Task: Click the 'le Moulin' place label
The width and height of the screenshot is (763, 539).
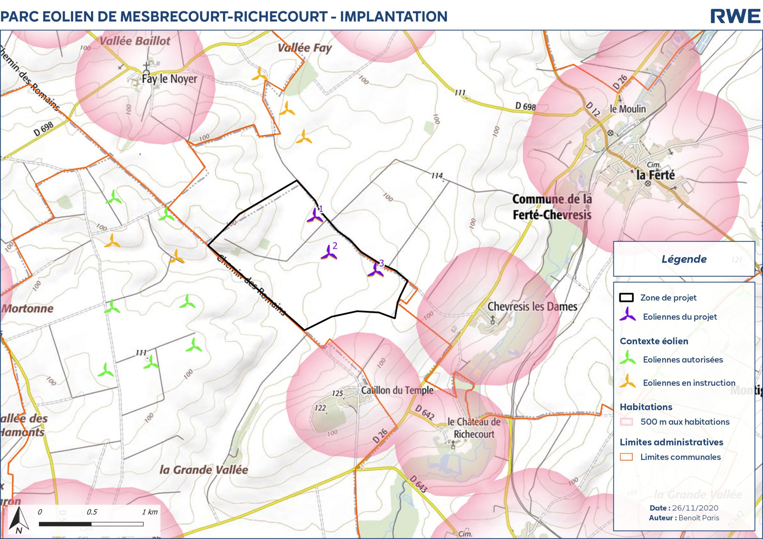Action: 628,109
